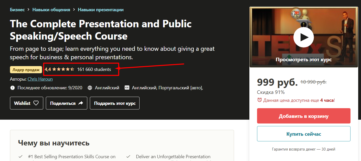Click the closed captions CC icon
The width and height of the screenshot is (361, 161).
127,88
